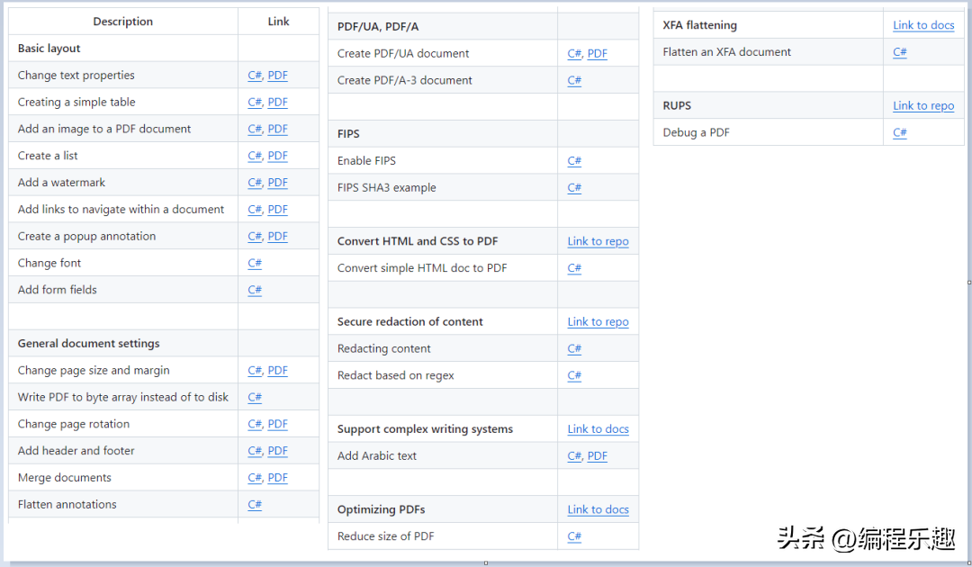972x567 pixels.
Task: Open C# link for Change text properties
Action: tap(255, 76)
